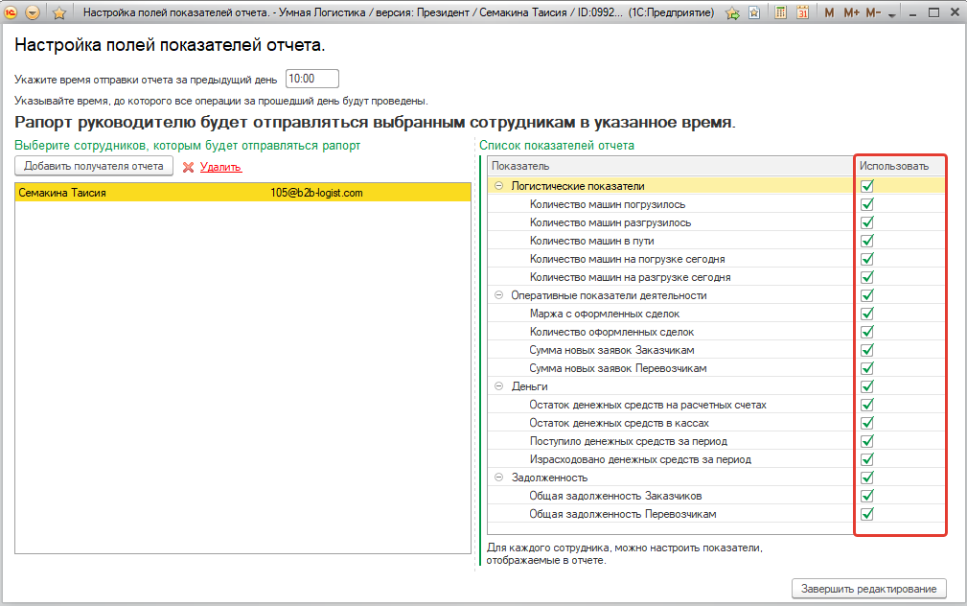The height and width of the screenshot is (606, 967).
Task: Collapse Оперативные показатели деятельности group
Action: click(x=499, y=295)
